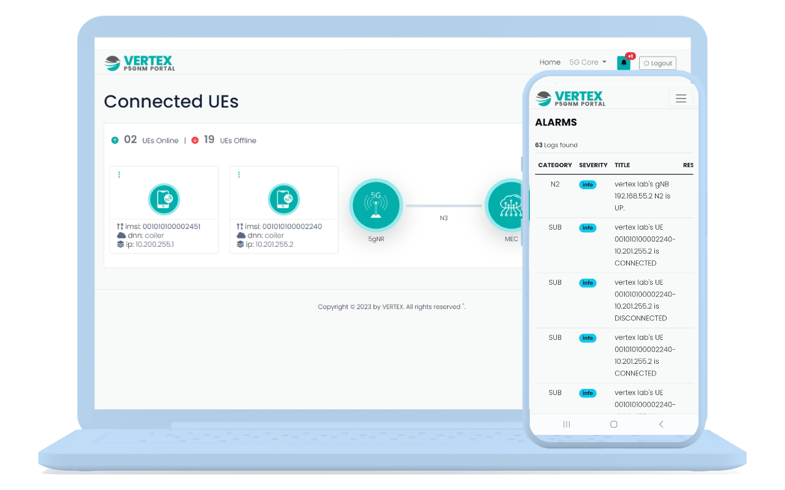Image resolution: width=785 pixels, height=490 pixels.
Task: Click the CATEGORY column header
Action: click(554, 165)
